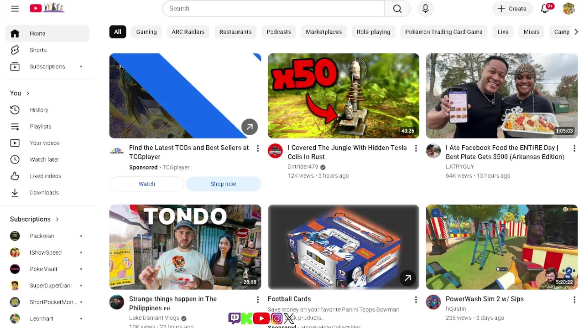
Task: Click the Subscriptions sidebar icon
Action: click(15, 67)
